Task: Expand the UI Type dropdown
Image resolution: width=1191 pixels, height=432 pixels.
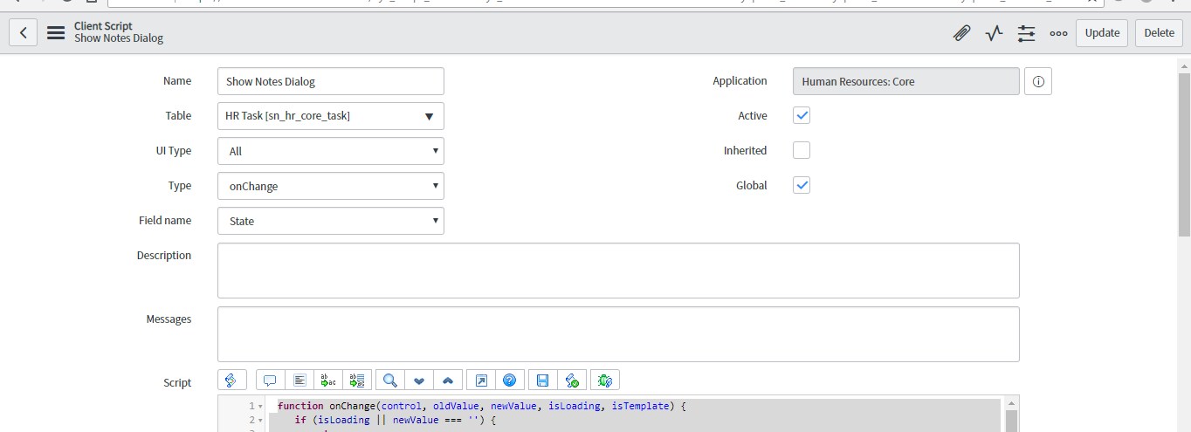Action: pos(330,151)
